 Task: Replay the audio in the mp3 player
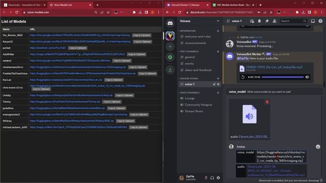242,77
